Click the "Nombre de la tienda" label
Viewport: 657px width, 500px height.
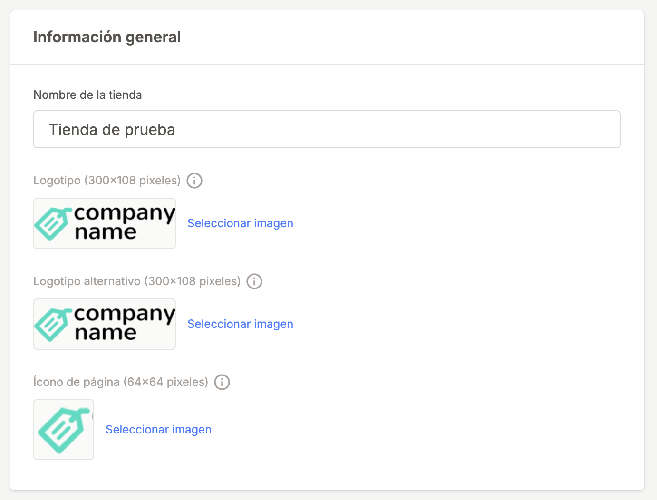tap(87, 95)
